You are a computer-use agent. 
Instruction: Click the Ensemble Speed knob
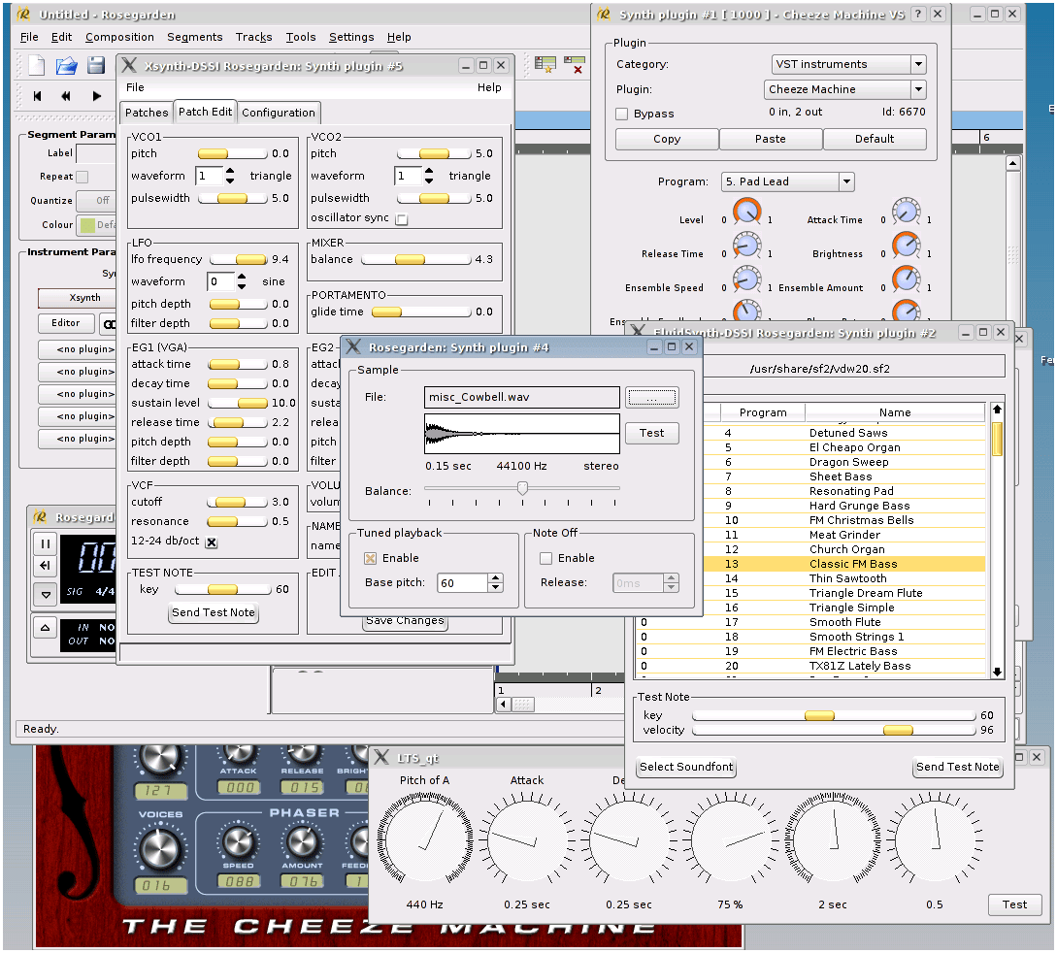coord(747,279)
